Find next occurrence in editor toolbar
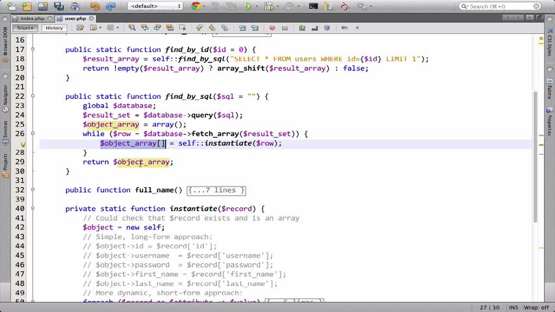The image size is (555, 312). (x=157, y=27)
